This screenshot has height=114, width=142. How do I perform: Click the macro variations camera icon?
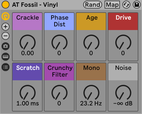[x=6, y=46]
